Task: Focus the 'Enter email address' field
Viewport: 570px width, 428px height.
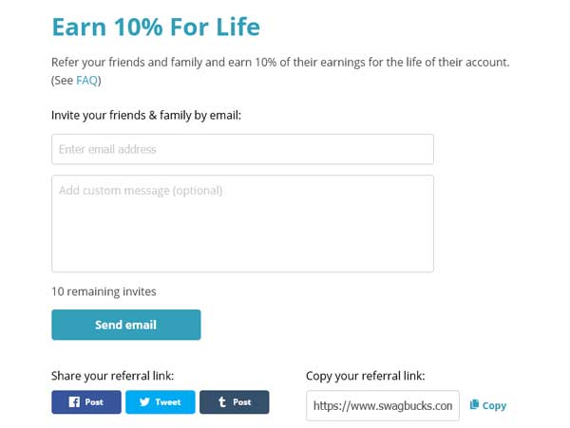Action: [242, 149]
